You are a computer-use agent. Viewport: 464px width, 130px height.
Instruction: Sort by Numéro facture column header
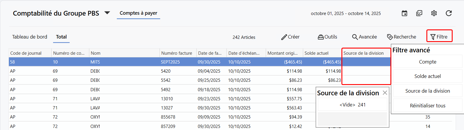pyautogui.click(x=177, y=53)
